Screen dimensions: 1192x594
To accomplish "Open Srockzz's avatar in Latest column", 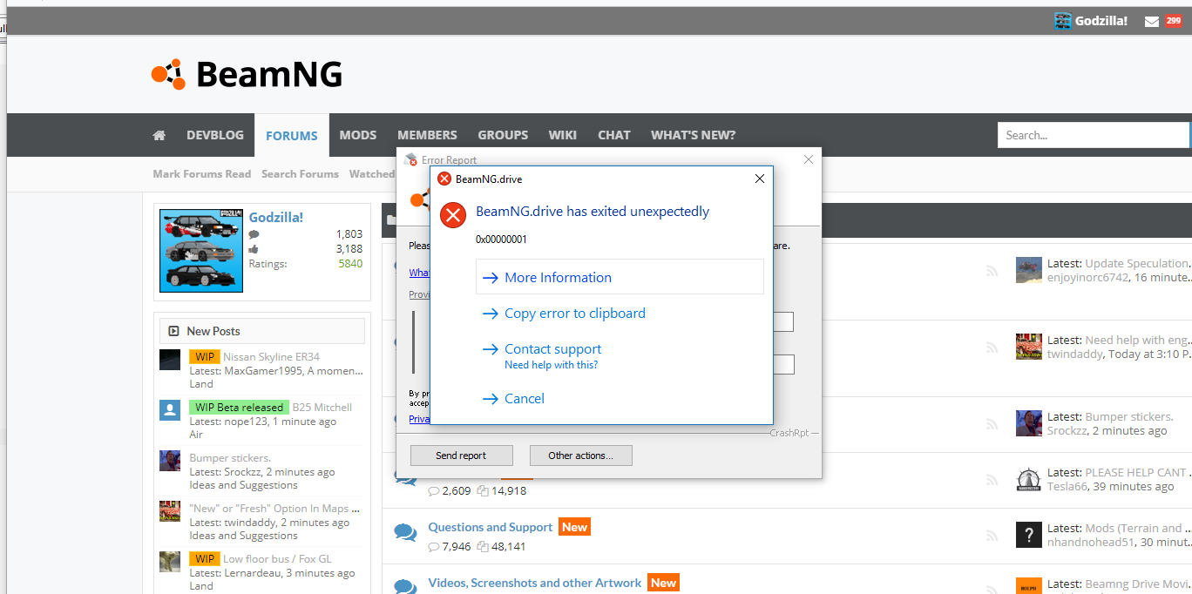I will click(x=1029, y=423).
